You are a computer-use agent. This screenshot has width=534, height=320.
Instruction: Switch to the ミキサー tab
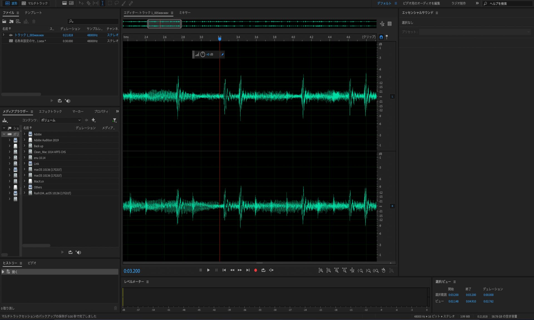(x=185, y=13)
